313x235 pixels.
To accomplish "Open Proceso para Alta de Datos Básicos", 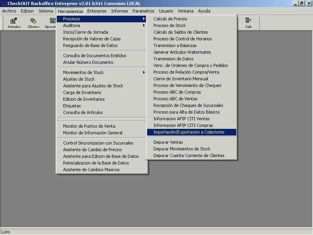I will coord(192,112).
